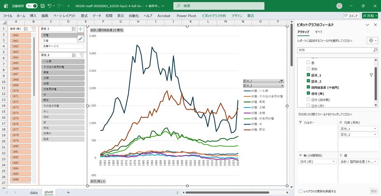
Task: Uncheck the 国内総生産 (十億円) field checkbox
Action: coord(308,87)
